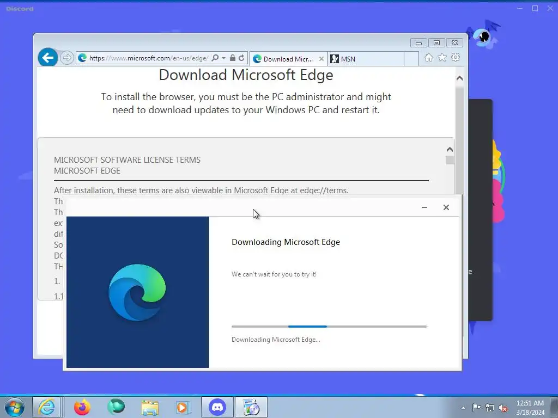Click page scrollbar up arrow in Internet Explorer
Screen dimensions: 558x418
coord(459,78)
